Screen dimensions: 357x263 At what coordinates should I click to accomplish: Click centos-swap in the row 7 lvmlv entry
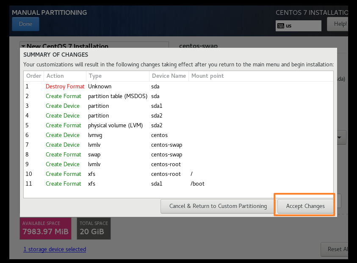(167, 145)
